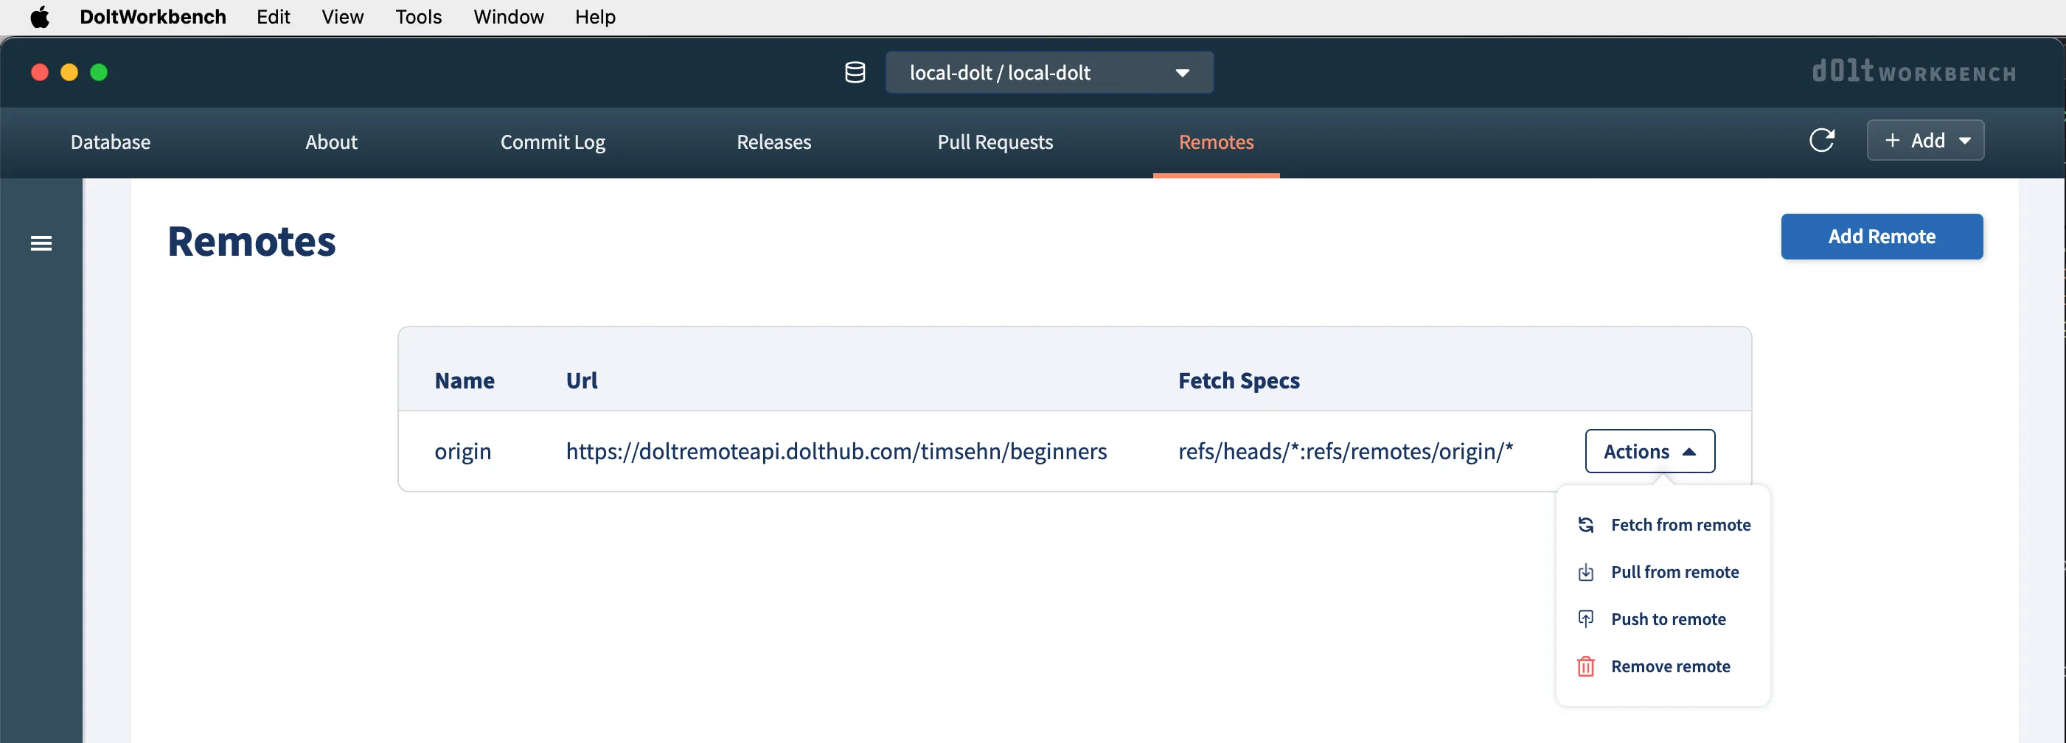Click the Fetch from remote sync icon

1585,525
